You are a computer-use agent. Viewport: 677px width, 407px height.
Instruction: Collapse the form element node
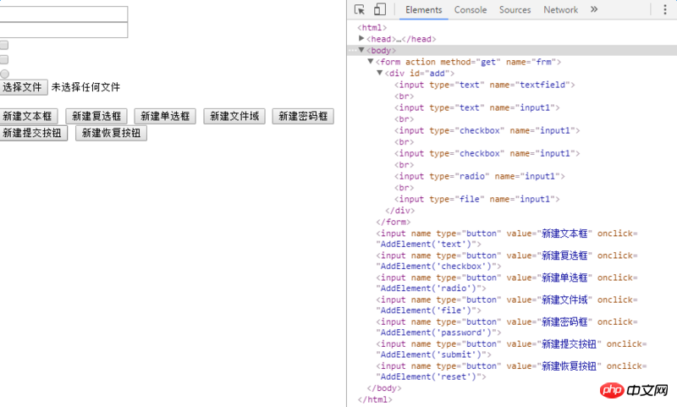click(371, 62)
